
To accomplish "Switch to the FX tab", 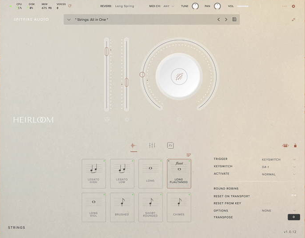I will (x=170, y=145).
